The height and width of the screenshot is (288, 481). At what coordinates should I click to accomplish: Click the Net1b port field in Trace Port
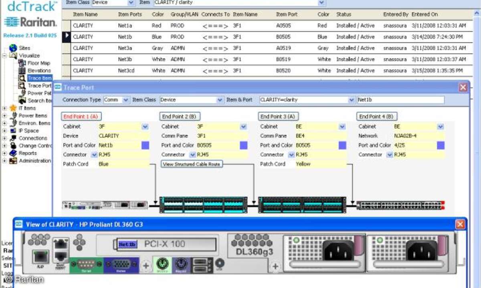tap(400, 100)
